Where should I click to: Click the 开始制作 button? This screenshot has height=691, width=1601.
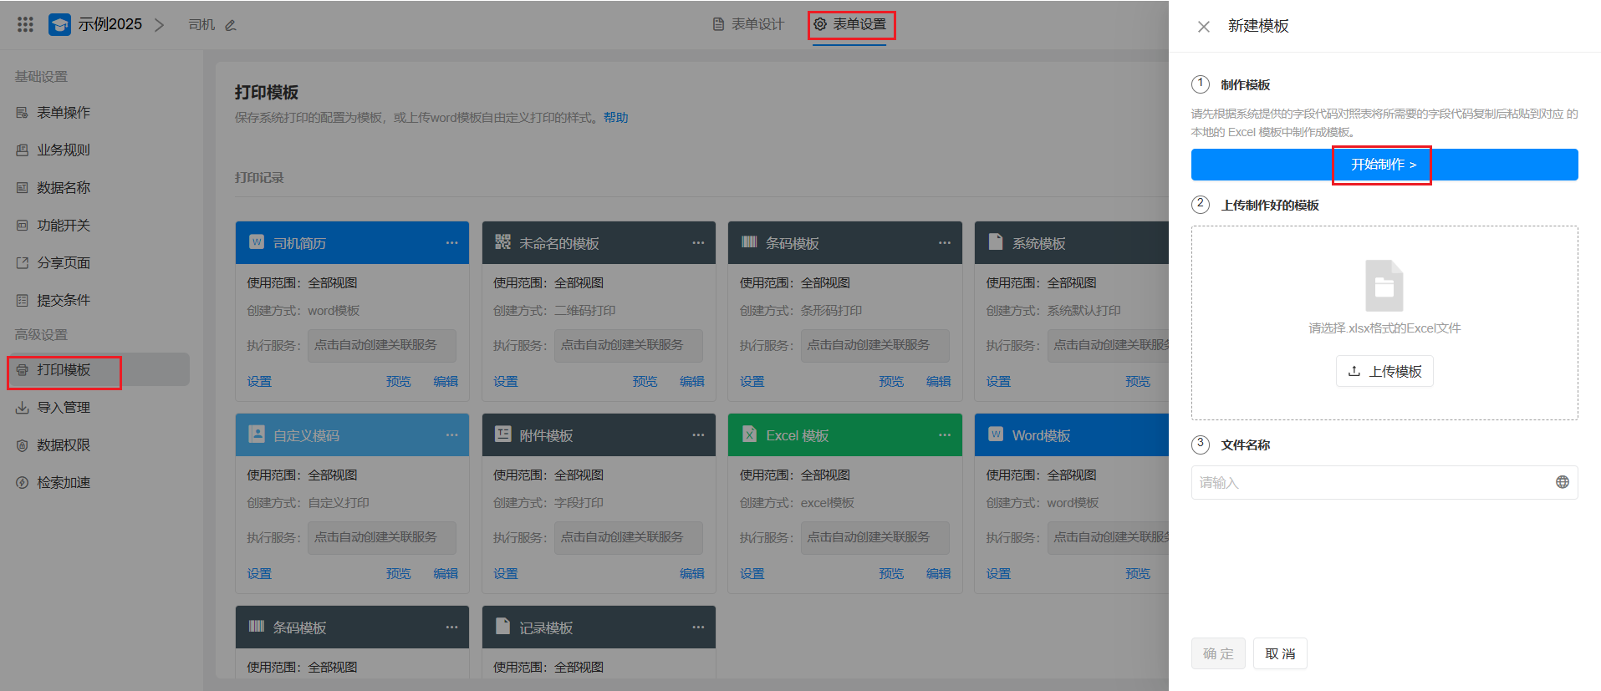1384,165
